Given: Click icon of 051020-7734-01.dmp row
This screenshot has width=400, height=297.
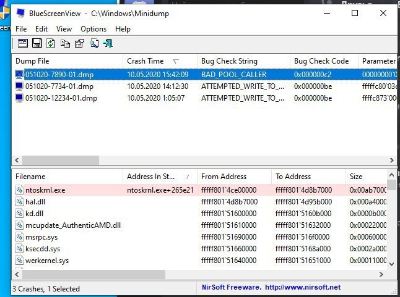Looking at the screenshot, I should tap(19, 86).
